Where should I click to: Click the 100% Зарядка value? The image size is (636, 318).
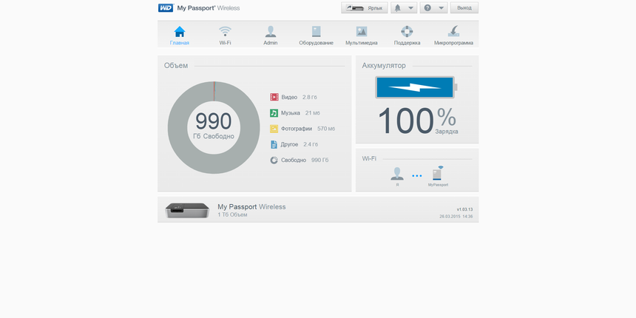pyautogui.click(x=417, y=121)
